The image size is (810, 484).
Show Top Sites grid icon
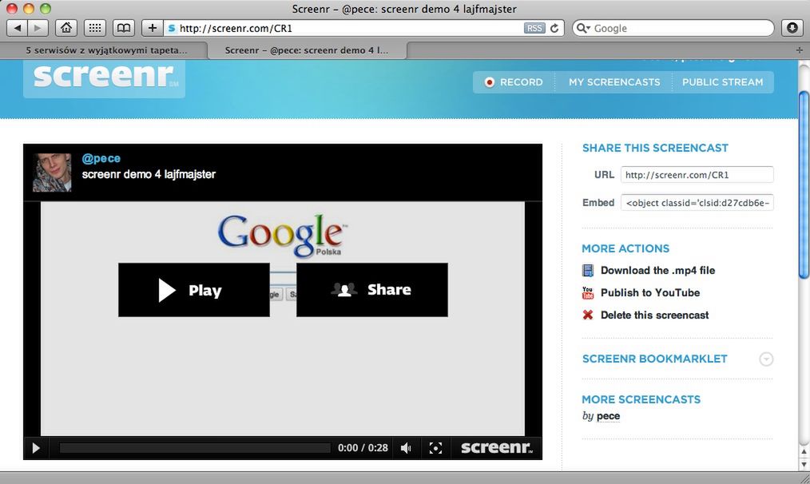[95, 28]
